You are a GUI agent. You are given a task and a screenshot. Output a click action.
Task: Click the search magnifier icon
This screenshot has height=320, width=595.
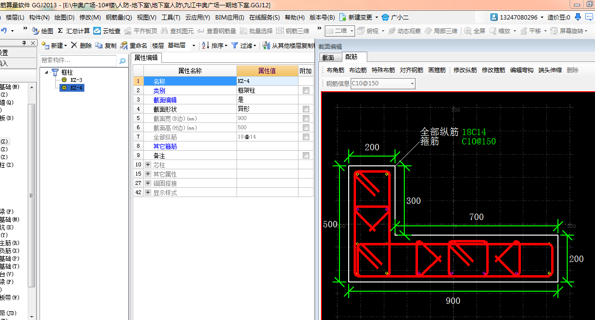click(x=122, y=60)
